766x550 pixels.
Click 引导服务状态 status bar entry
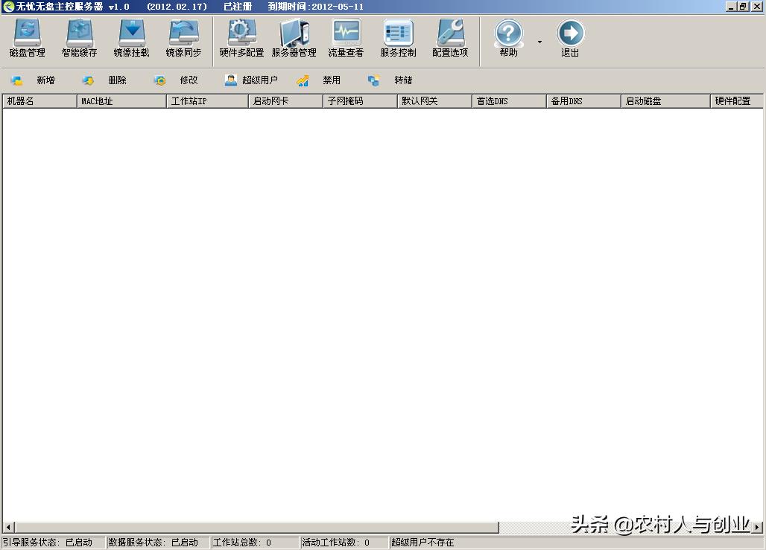(x=53, y=543)
